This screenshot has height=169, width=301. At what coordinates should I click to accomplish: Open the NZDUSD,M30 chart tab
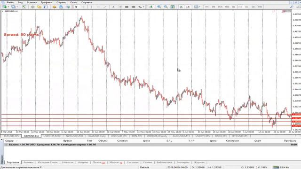[x=74, y=136]
